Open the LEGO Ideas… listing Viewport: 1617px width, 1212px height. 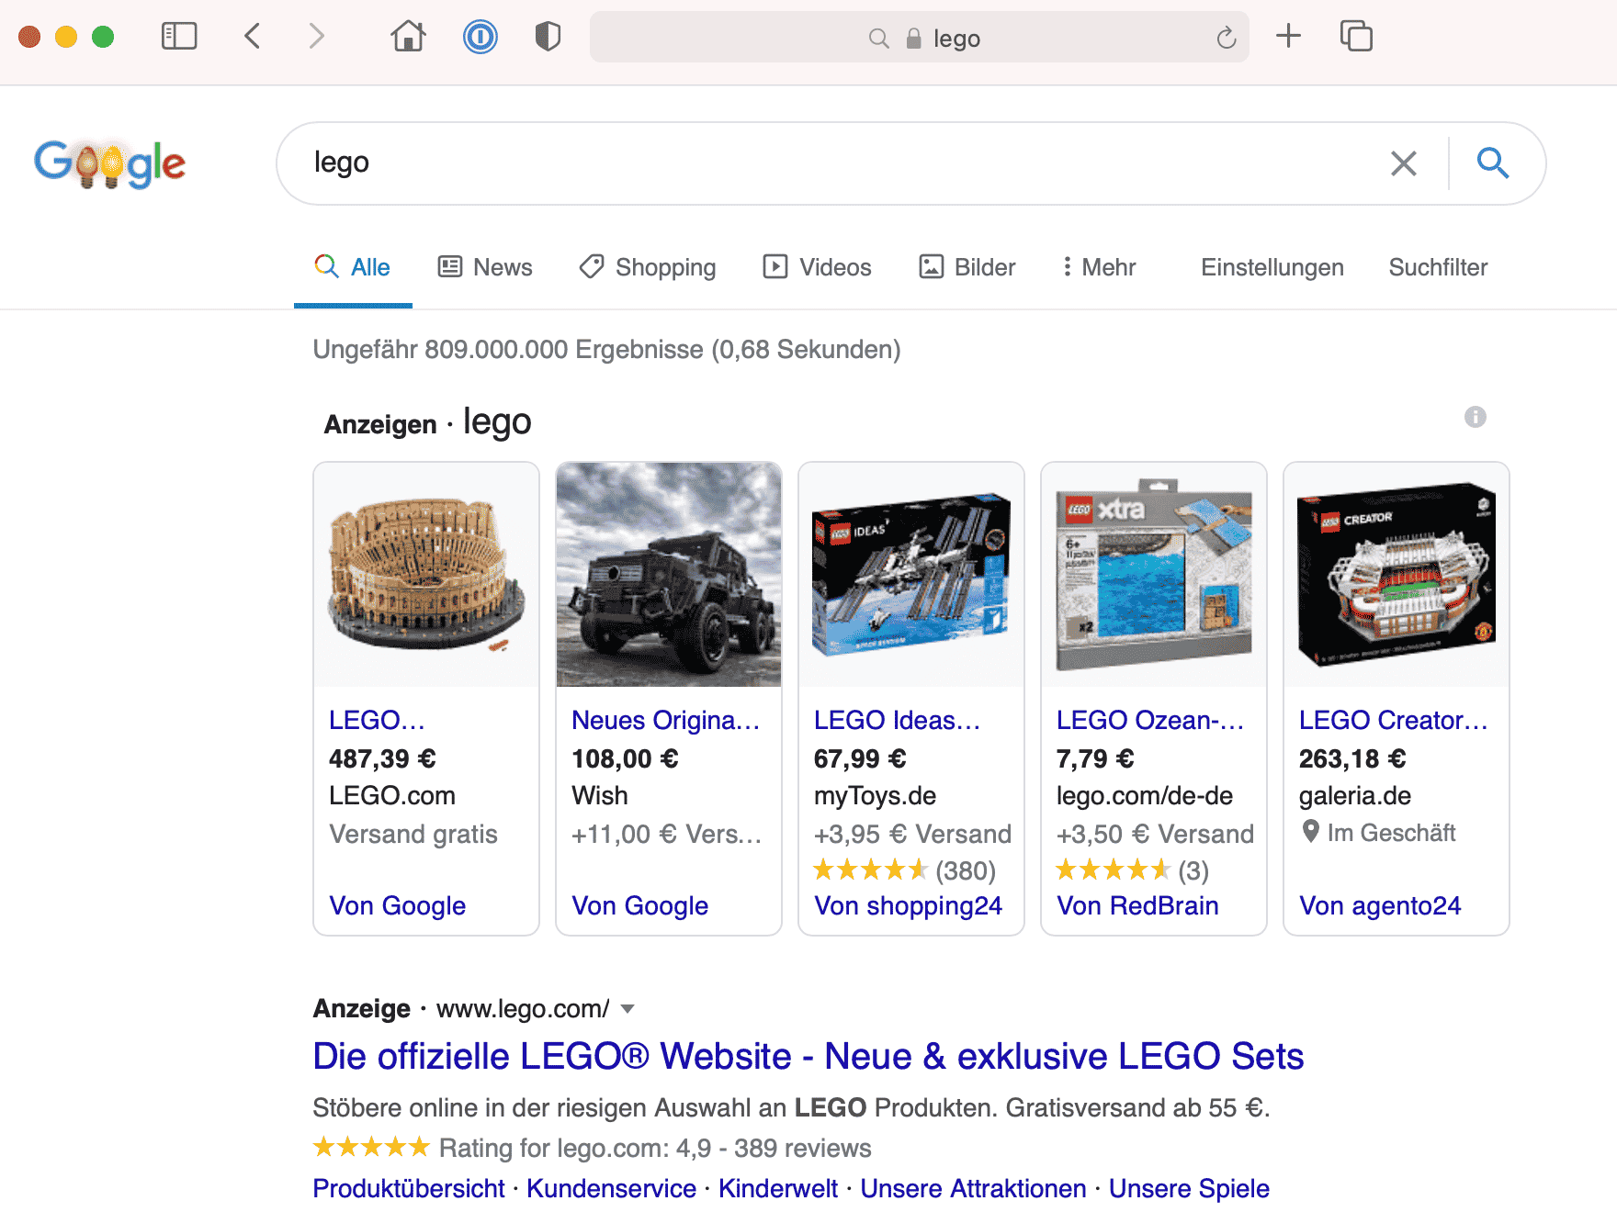897,720
